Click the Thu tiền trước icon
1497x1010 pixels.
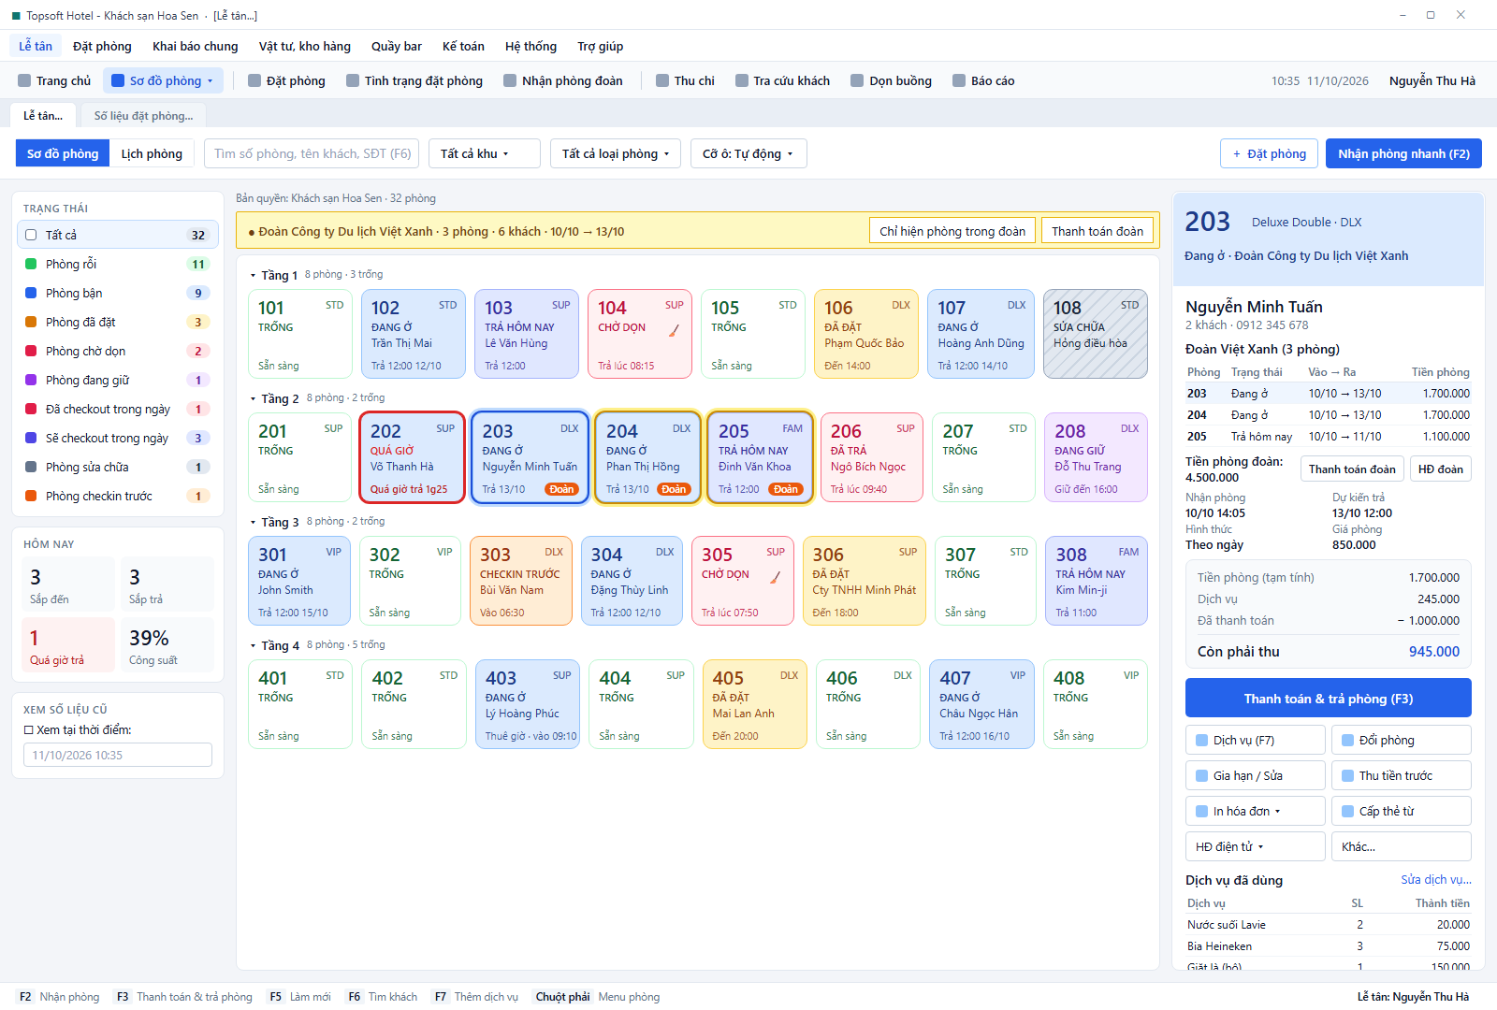point(1348,775)
